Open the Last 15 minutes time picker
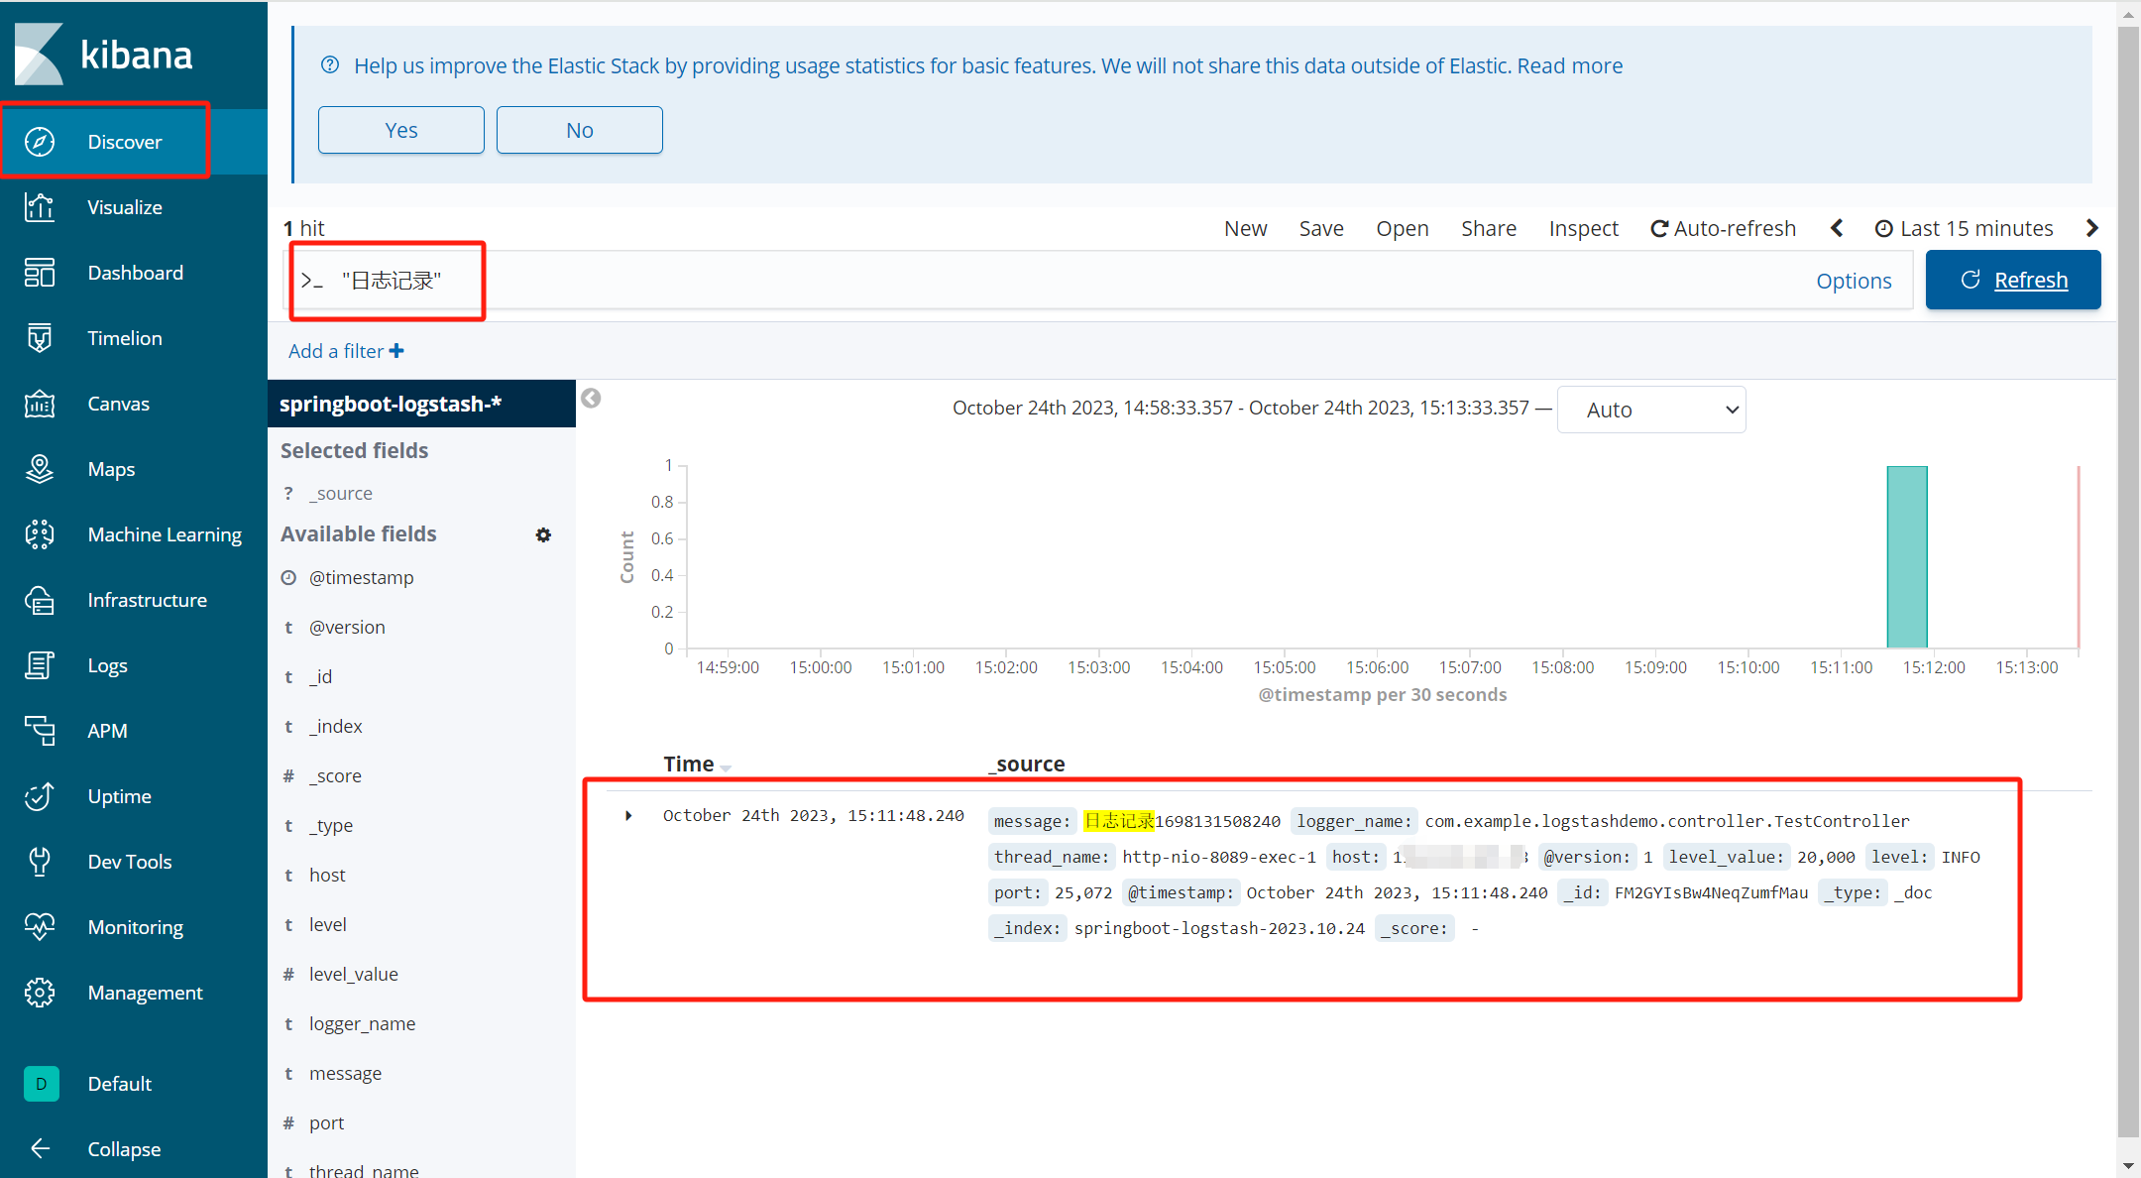 click(1964, 228)
